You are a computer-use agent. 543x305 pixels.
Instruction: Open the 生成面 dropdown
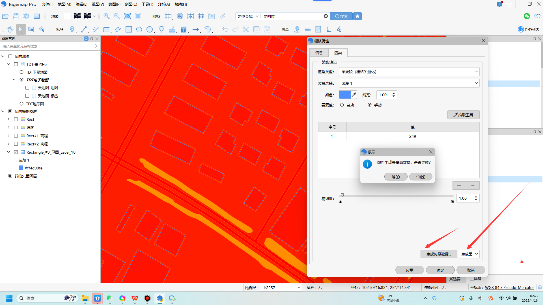point(469,254)
